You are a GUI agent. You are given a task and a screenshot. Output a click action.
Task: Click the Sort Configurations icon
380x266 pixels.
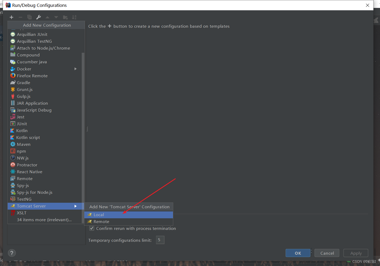click(x=74, y=17)
